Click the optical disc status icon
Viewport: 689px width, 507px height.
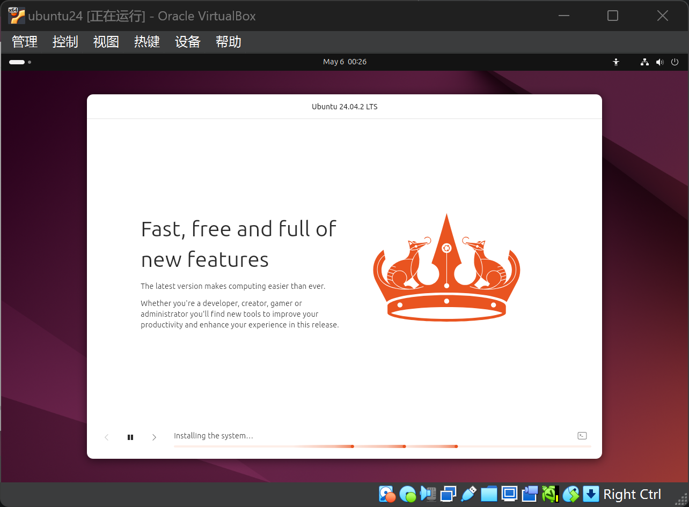[x=407, y=494]
